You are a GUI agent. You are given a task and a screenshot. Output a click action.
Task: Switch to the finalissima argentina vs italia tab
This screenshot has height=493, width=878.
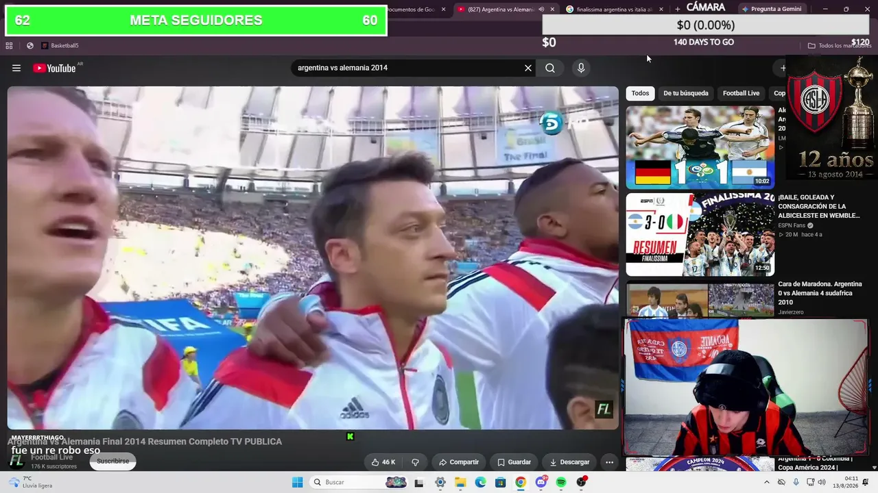(614, 10)
